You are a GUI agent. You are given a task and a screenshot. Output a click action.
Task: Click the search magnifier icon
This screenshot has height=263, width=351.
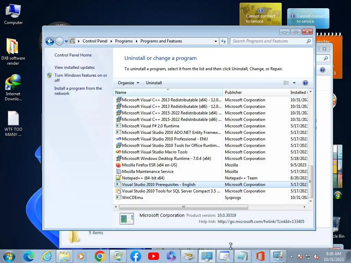309,41
